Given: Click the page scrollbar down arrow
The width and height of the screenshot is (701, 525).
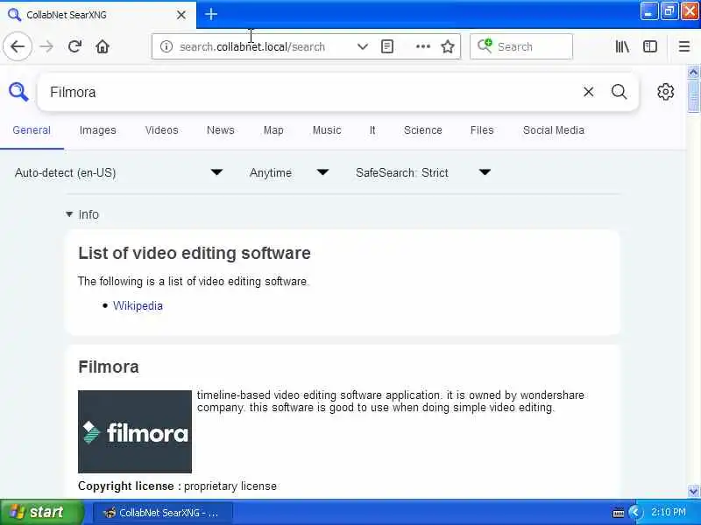Looking at the screenshot, I should click(x=693, y=491).
